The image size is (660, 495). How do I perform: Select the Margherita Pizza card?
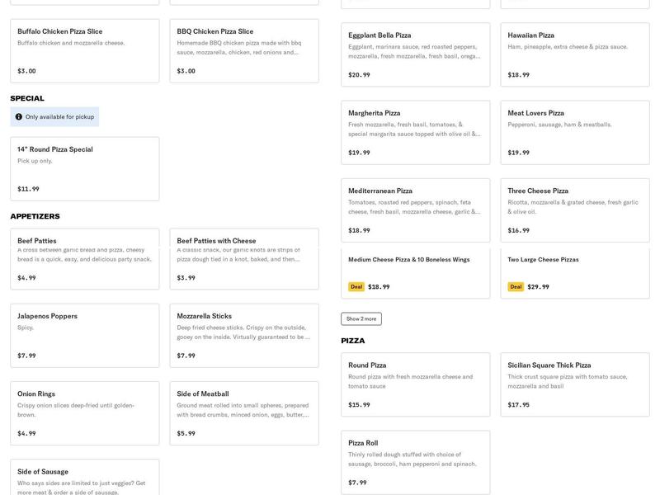(415, 132)
